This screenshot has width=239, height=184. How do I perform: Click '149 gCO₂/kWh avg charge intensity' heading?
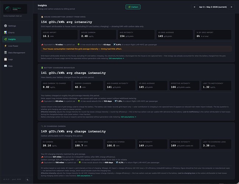73,131
